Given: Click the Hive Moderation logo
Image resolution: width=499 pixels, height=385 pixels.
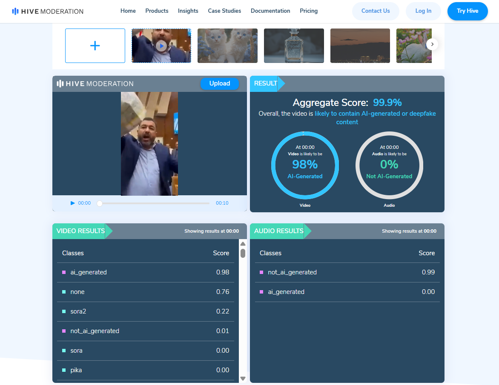Looking at the screenshot, I should click(x=48, y=11).
